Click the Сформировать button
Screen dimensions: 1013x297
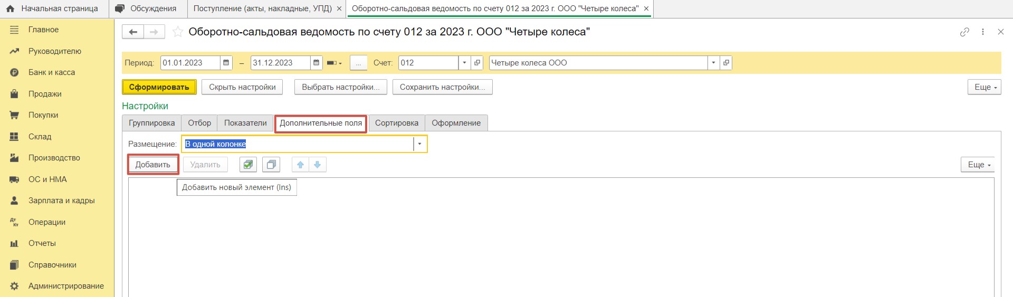pyautogui.click(x=159, y=87)
